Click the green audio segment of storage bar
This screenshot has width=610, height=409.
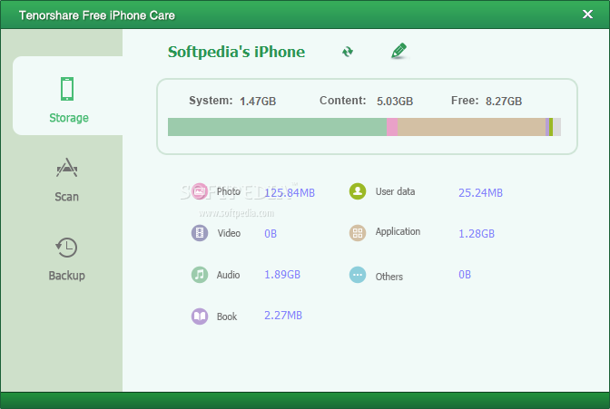[x=278, y=127]
